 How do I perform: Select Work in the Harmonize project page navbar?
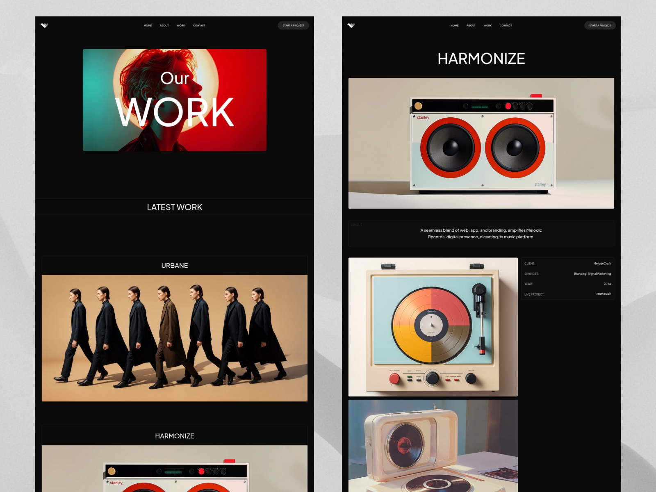coord(487,25)
